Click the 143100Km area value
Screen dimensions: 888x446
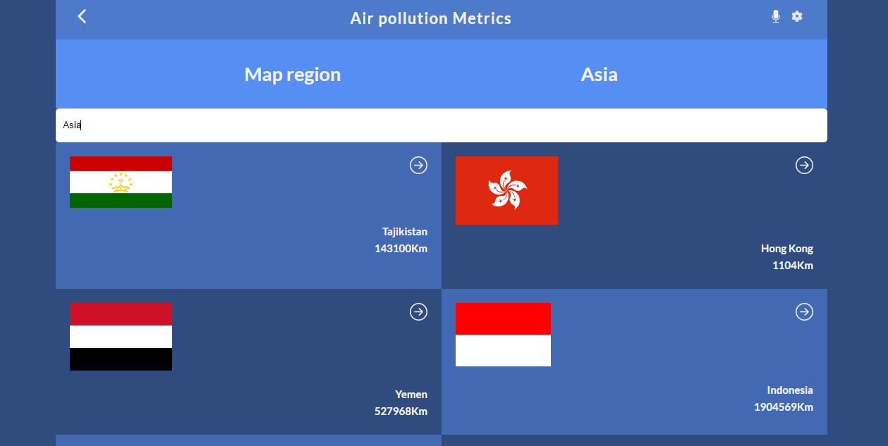401,249
